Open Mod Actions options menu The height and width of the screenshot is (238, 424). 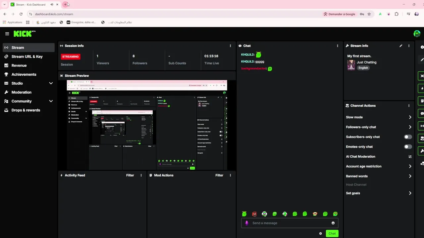(x=231, y=175)
